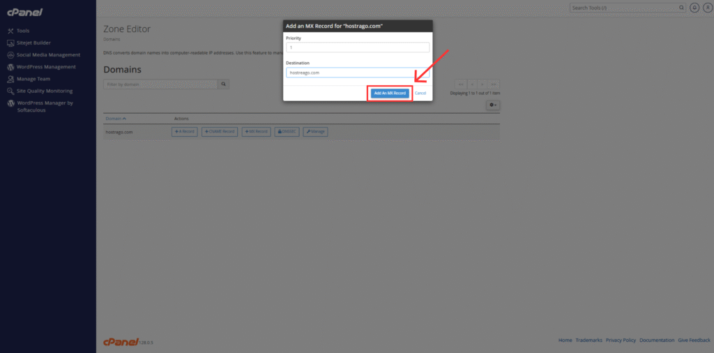Viewport: 714px width, 353px height.
Task: Click the footer cPanel logo
Action: (x=121, y=341)
